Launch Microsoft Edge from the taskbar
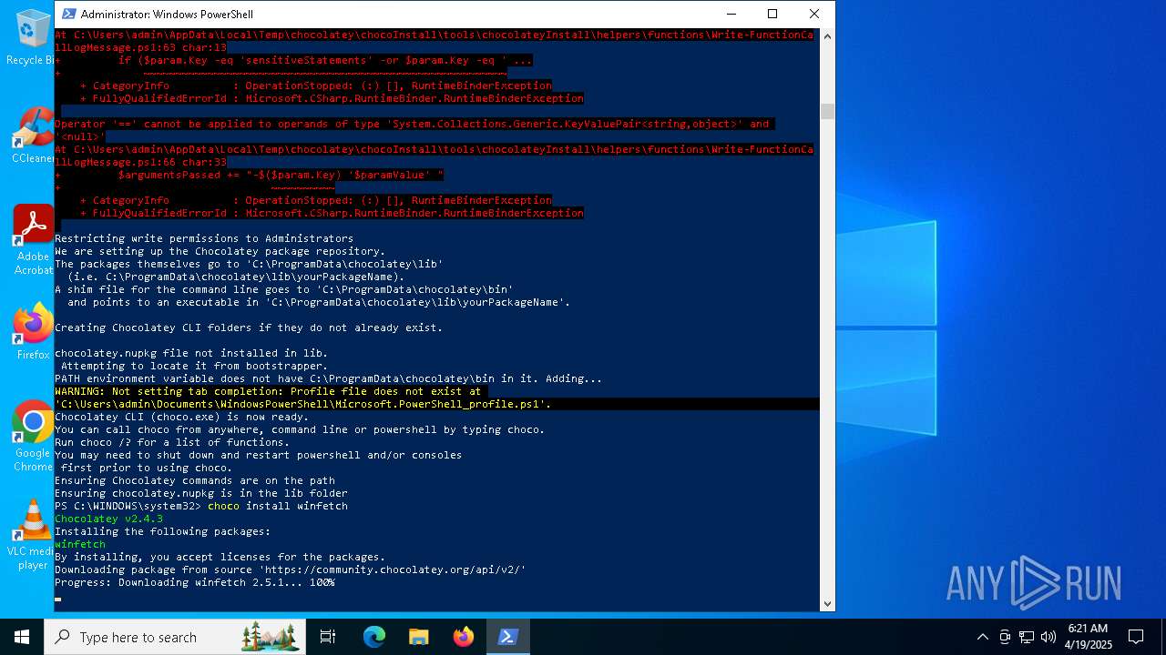 tap(374, 637)
